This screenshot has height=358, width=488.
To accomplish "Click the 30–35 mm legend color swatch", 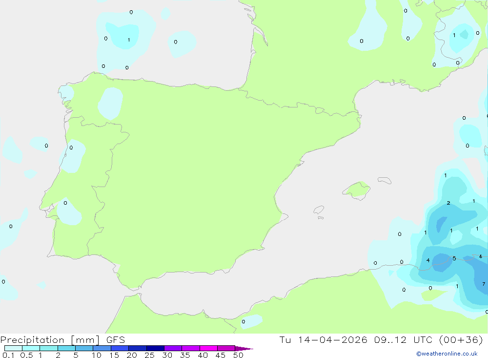I will click(x=173, y=348).
